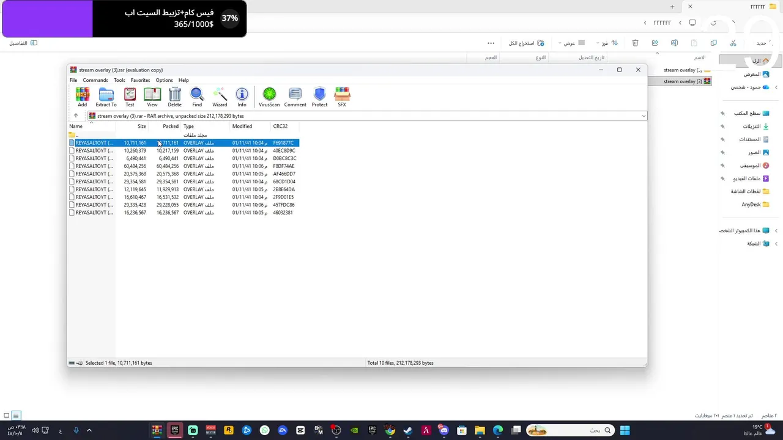This screenshot has width=783, height=440.
Task: Click Extract To in WinRAR toolbar
Action: coord(106,97)
